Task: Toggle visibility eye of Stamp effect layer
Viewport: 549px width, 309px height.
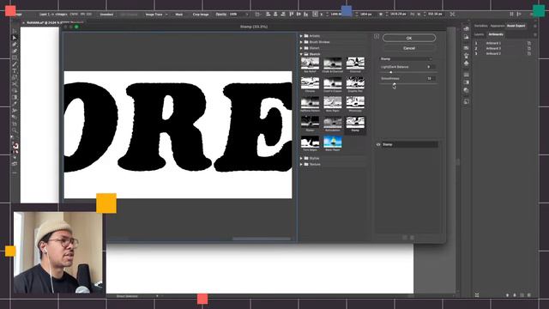Action: click(378, 144)
